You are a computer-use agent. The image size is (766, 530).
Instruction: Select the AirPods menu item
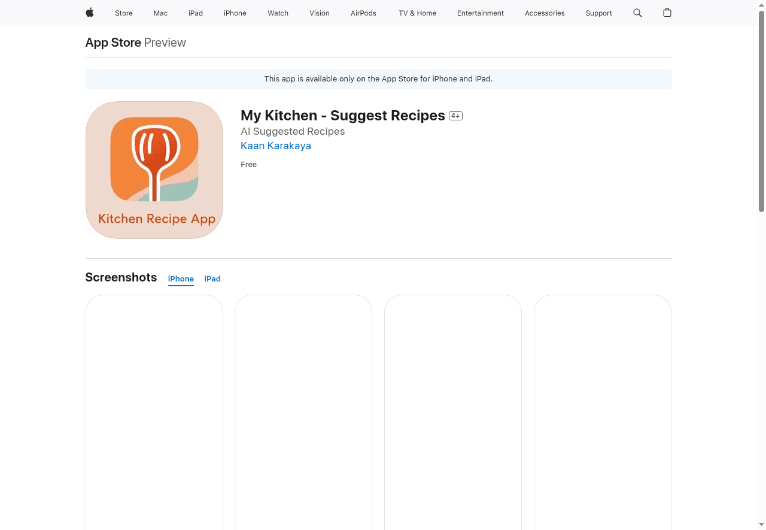pos(363,13)
